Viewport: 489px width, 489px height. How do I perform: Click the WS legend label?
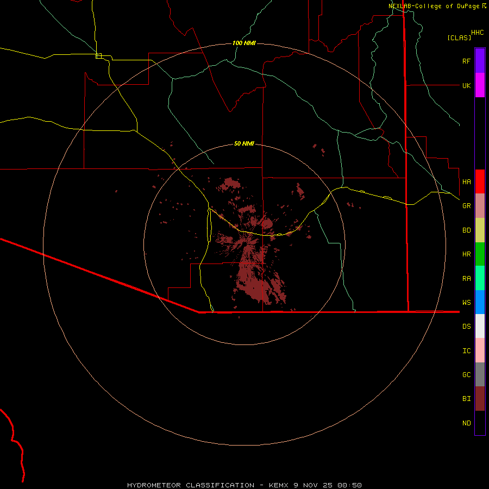[466, 303]
